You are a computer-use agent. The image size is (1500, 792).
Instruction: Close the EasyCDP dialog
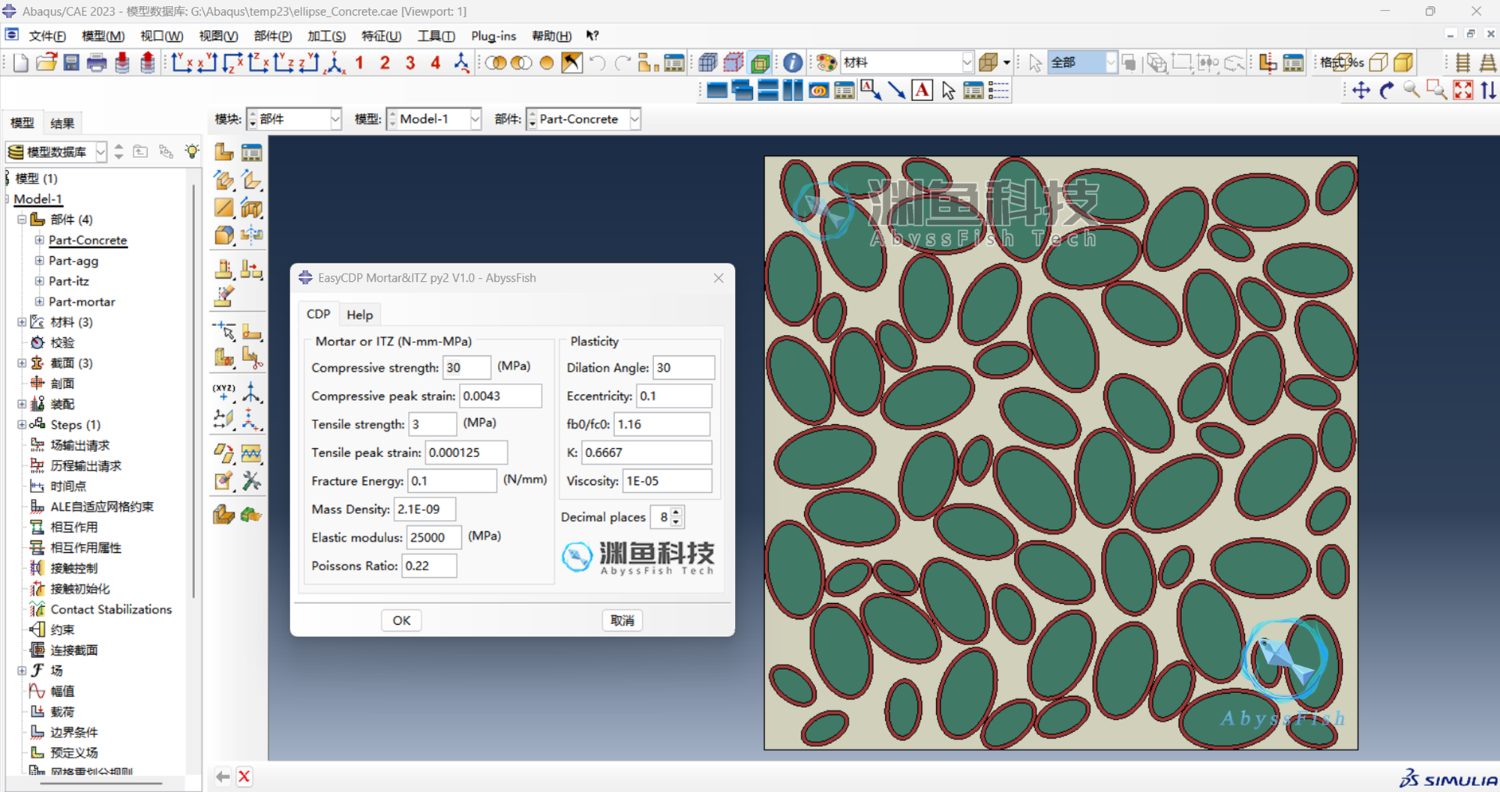(718, 278)
